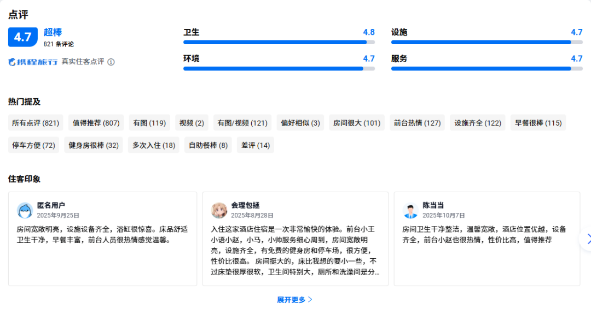Select the 视频 (2) filter tag
This screenshot has height=309, width=591.
(192, 123)
